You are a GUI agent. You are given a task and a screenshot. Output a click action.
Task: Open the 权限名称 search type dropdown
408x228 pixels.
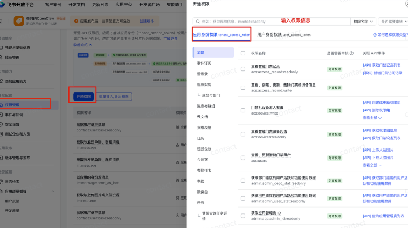[x=363, y=22]
